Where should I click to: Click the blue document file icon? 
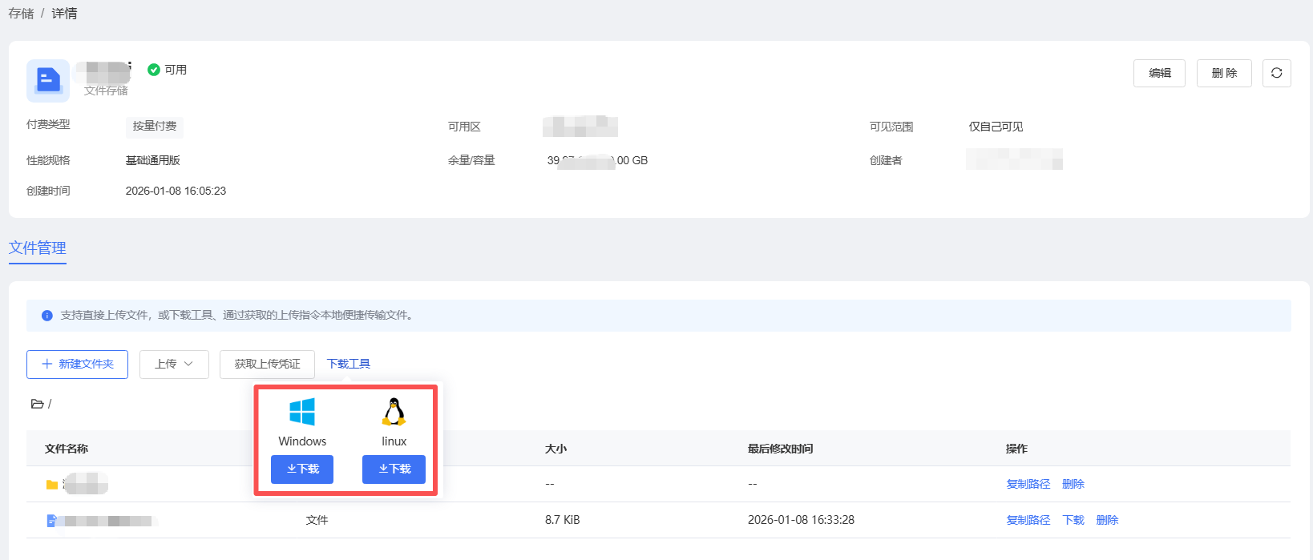[52, 521]
